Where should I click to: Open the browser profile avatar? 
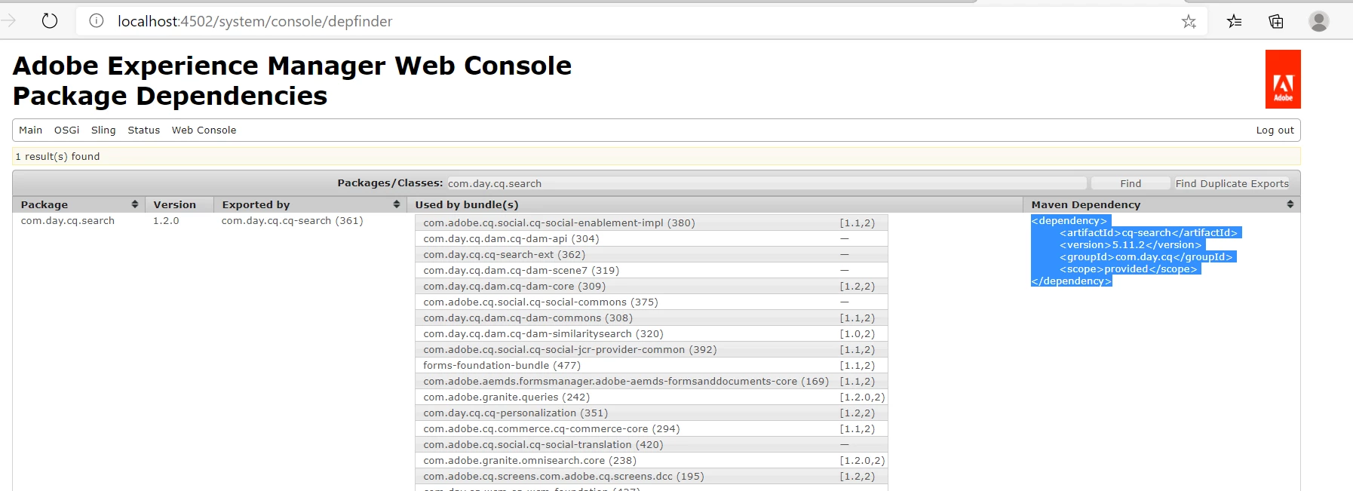tap(1319, 21)
